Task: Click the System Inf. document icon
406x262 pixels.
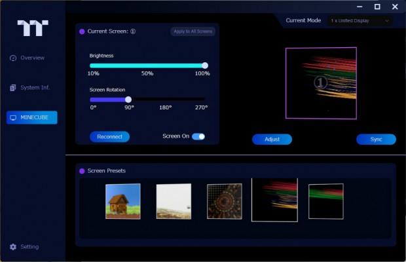Action: [13, 88]
